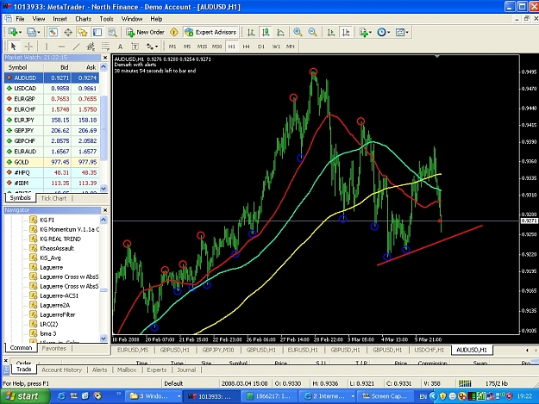Switch to Tick Chart tab

pos(53,198)
